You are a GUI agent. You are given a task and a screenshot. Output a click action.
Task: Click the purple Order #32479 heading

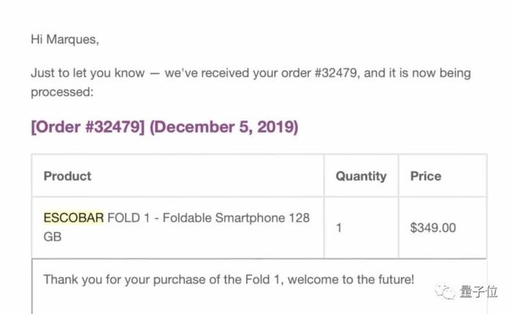click(164, 127)
